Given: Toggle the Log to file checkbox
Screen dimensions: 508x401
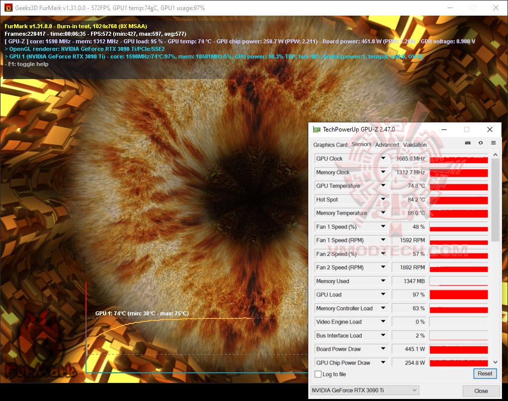Looking at the screenshot, I should tap(318, 374).
